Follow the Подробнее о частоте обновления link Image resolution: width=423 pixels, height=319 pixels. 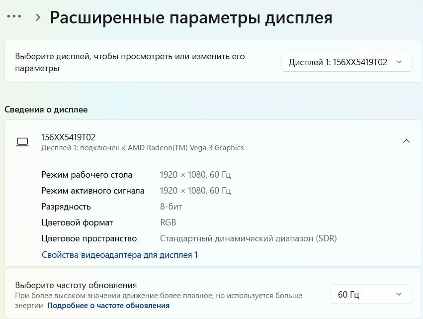[108, 306]
